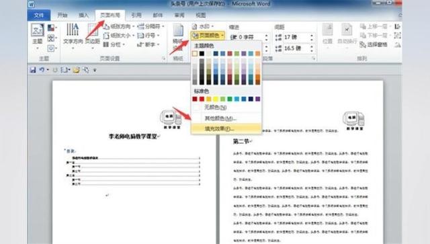Open the theme fonts 文 icon dropdown
This screenshot has height=244, width=430.
coord(52,38)
